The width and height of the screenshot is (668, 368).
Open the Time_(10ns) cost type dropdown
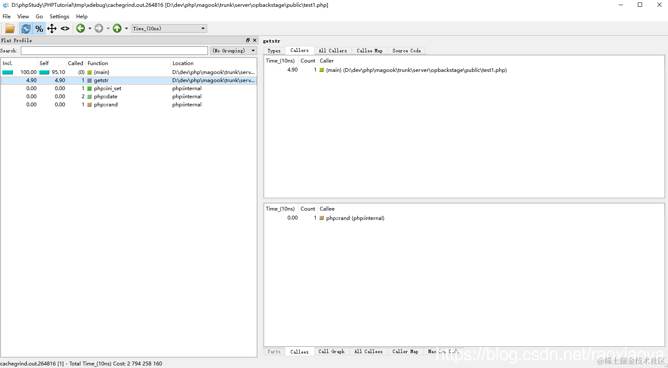(169, 29)
